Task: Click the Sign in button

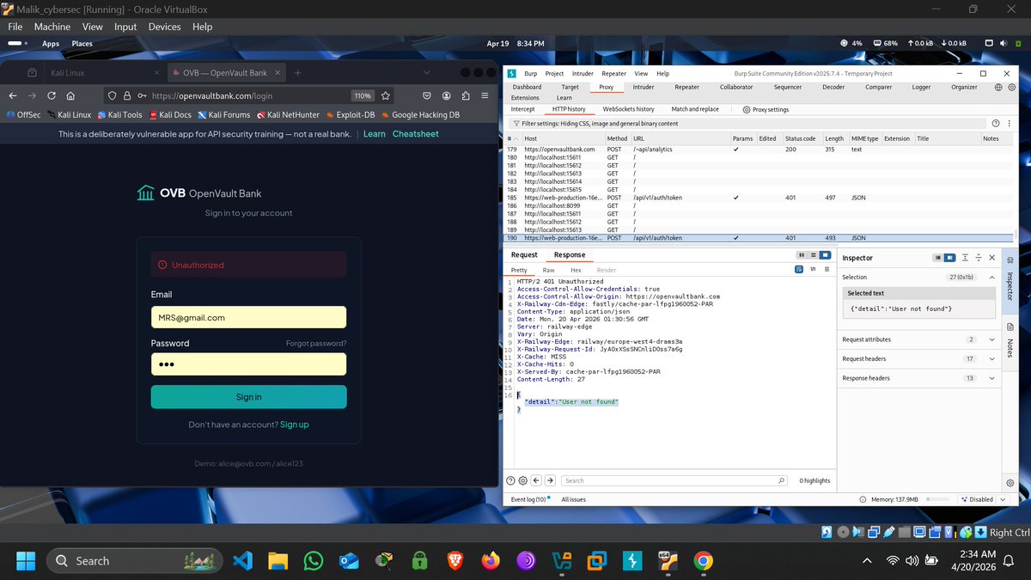Action: (x=248, y=397)
